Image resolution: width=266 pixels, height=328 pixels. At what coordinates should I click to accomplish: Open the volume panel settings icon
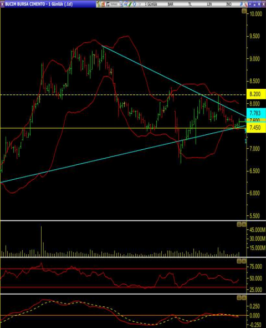[239, 224]
